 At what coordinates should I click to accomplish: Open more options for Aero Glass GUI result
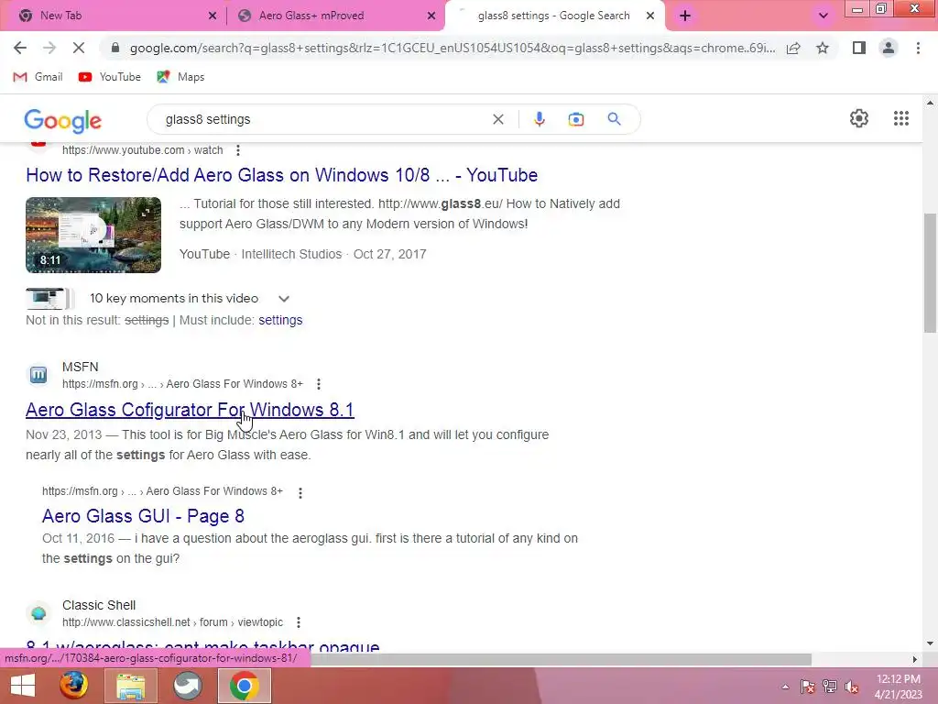[x=300, y=492]
